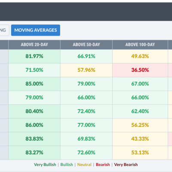Click the 66.00% cell under Above 50-Day
The width and height of the screenshot is (172, 172).
pos(86,98)
